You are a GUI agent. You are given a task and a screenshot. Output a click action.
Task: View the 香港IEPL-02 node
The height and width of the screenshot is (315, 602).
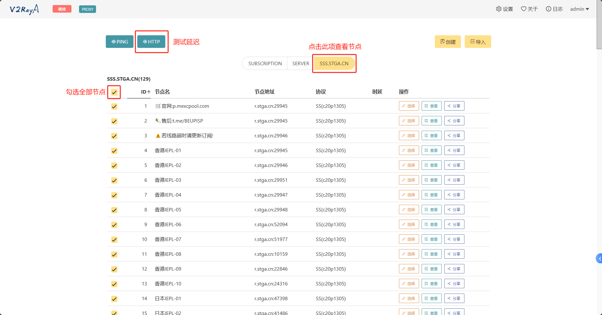pos(431,165)
